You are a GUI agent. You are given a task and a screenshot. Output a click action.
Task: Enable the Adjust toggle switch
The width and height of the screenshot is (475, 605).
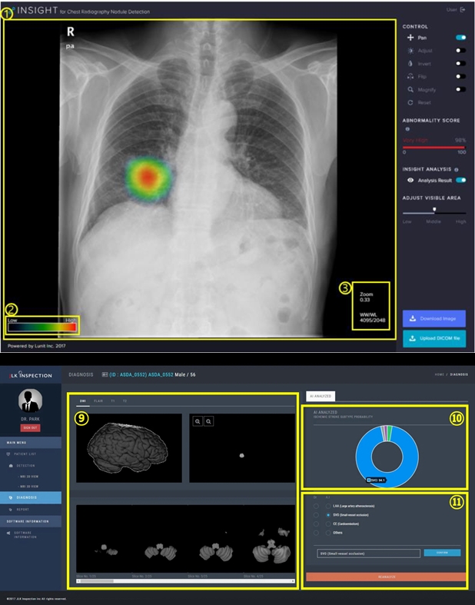461,50
